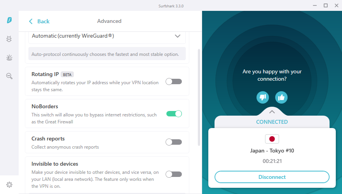Open the CleanWeb bug icon in sidebar
342x194 pixels.
coord(9,39)
